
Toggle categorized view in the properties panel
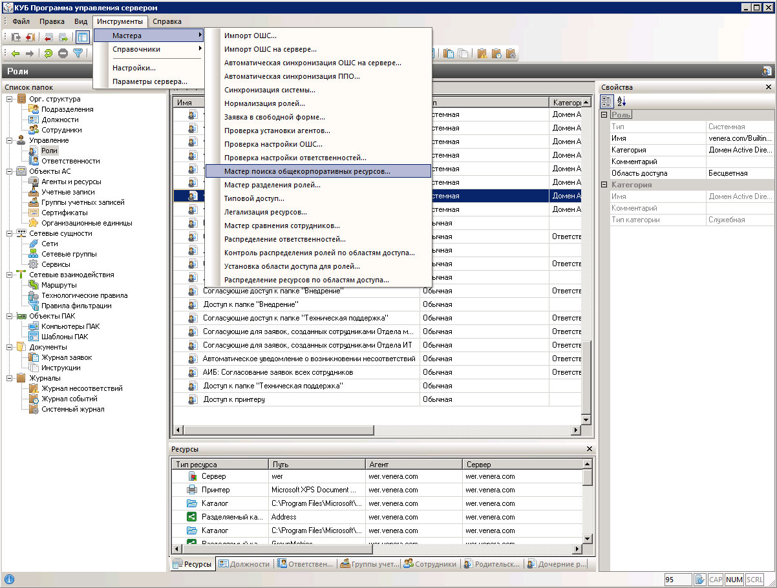[x=607, y=101]
